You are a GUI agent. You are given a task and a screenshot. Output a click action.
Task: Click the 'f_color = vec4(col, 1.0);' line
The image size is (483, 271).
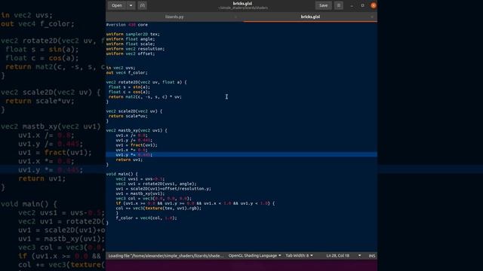coord(146,218)
